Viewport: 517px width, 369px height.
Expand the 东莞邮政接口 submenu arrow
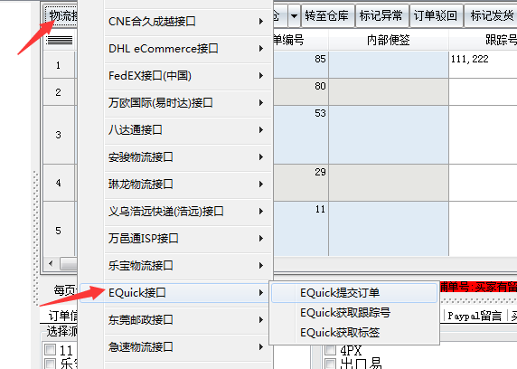coord(261,320)
